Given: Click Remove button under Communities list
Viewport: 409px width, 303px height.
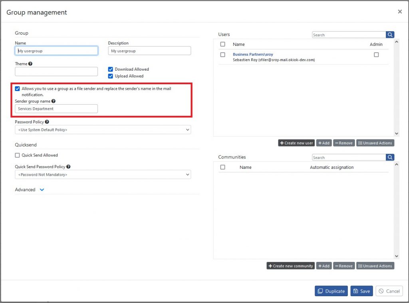Looking at the screenshot, I should 344,266.
